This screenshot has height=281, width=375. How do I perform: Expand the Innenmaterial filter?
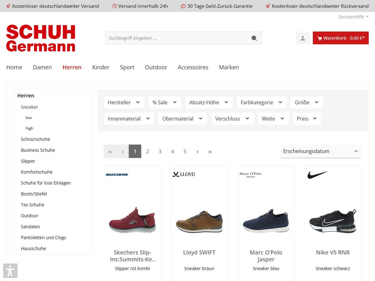[129, 119]
